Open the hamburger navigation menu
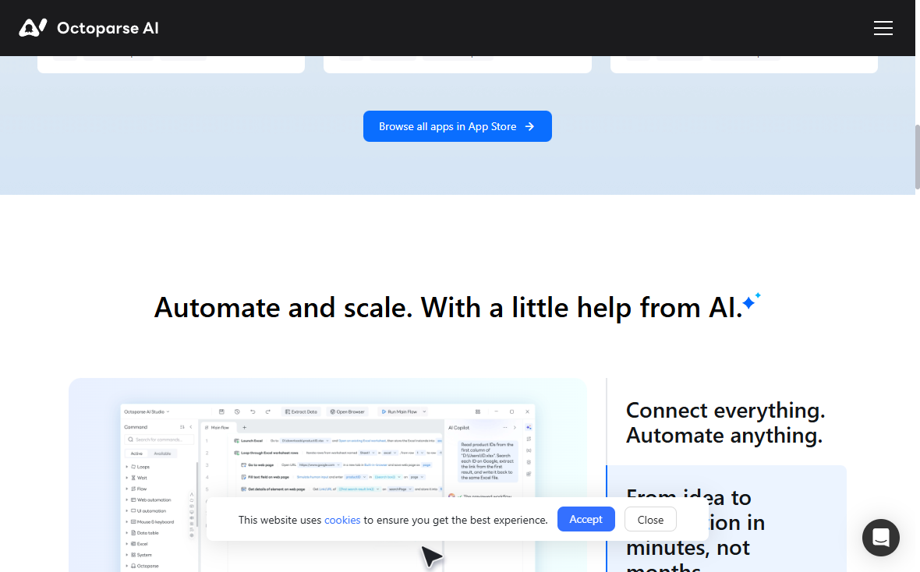Screen dimensions: 920x572 click(883, 28)
